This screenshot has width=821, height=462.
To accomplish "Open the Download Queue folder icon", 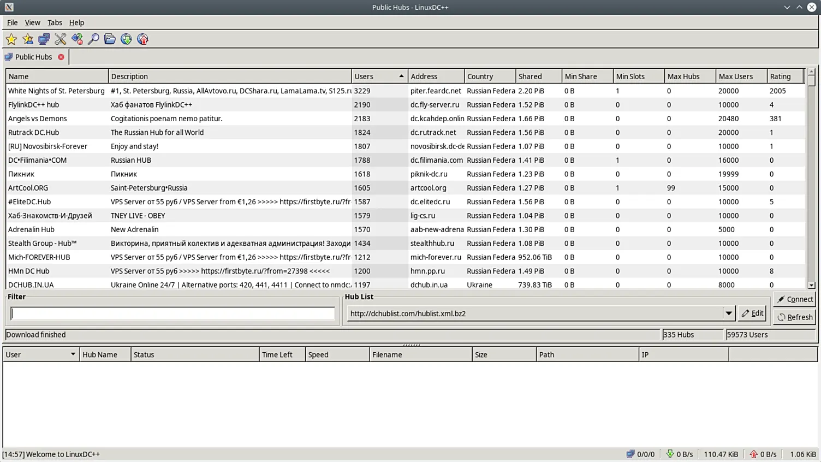I will 109,39.
